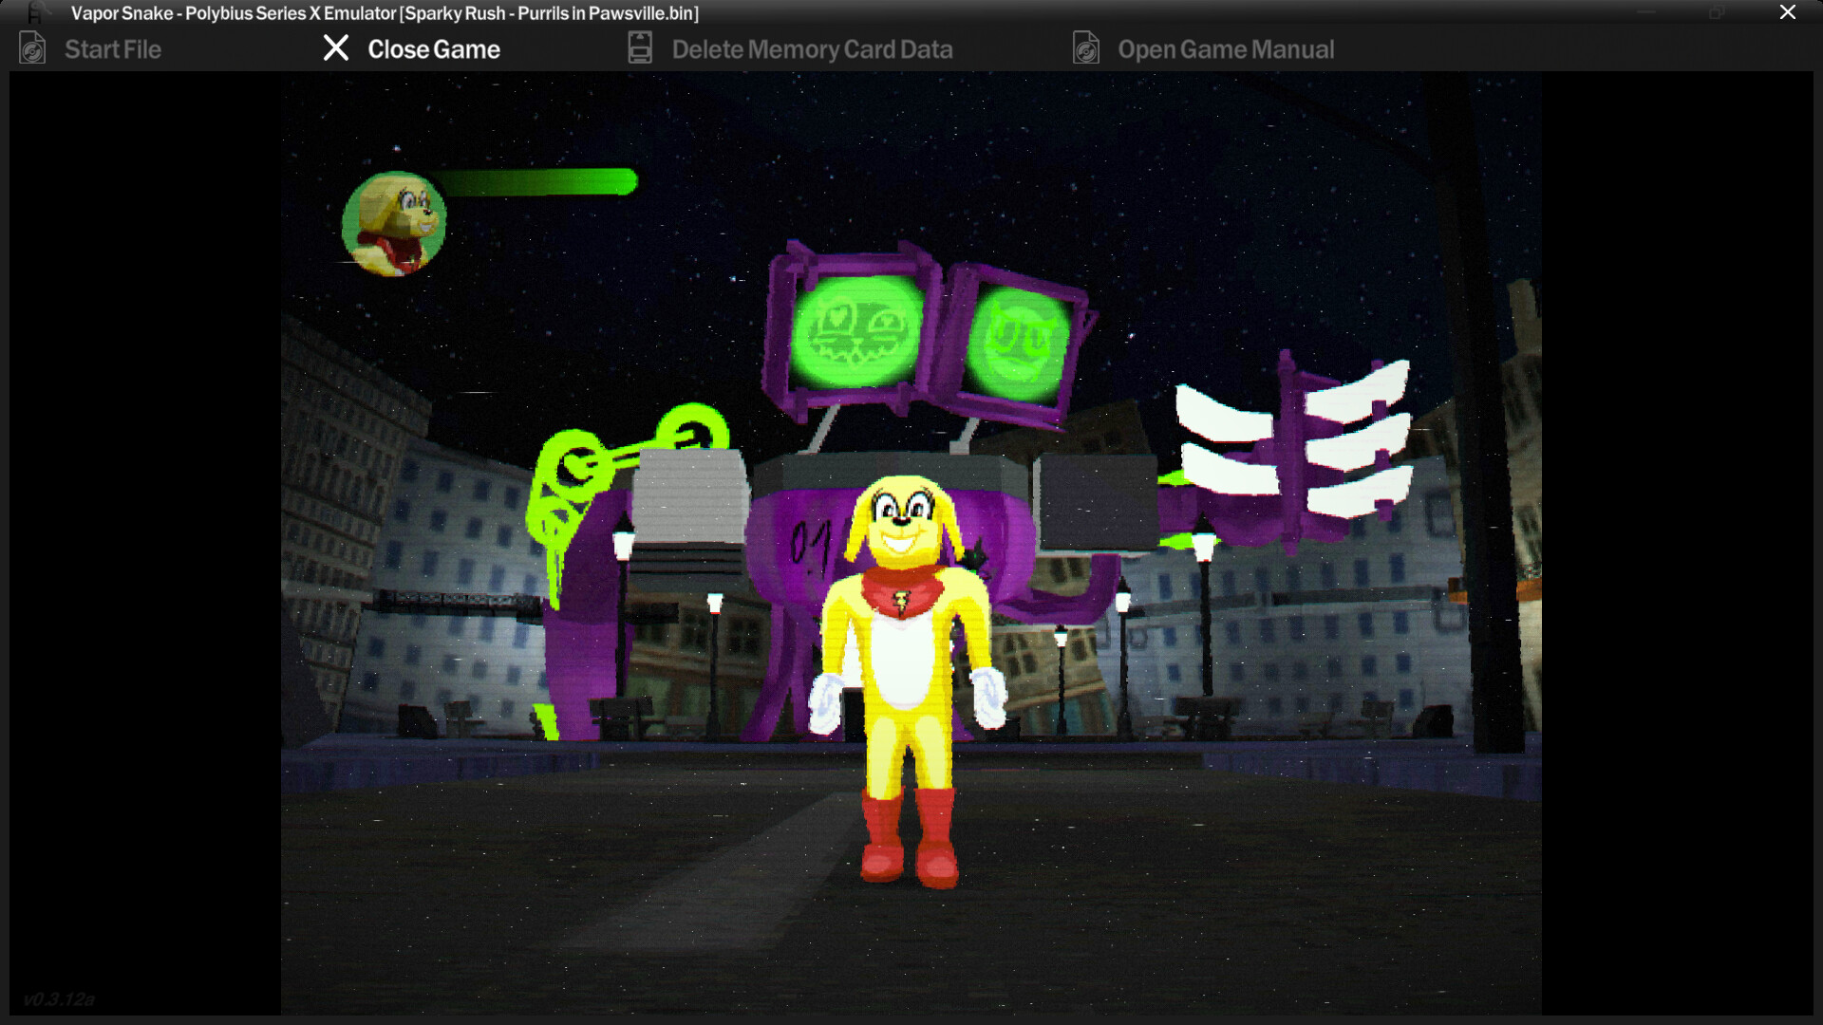The image size is (1823, 1025).
Task: Click the minimize icon on the title bar
Action: point(1644,13)
